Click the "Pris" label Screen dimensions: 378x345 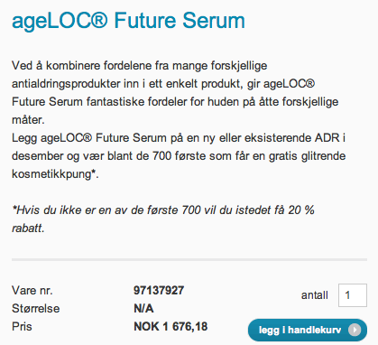22,327
